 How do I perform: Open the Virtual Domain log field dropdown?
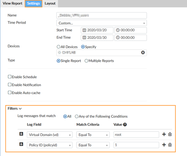click(49, 135)
